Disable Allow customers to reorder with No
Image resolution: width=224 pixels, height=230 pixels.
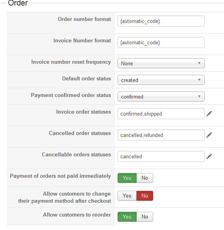coord(145,217)
